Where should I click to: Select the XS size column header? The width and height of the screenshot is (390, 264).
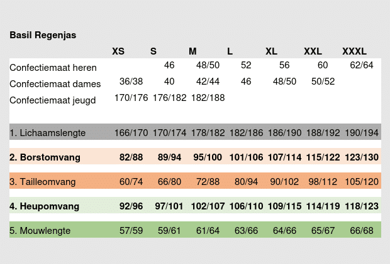(118, 51)
